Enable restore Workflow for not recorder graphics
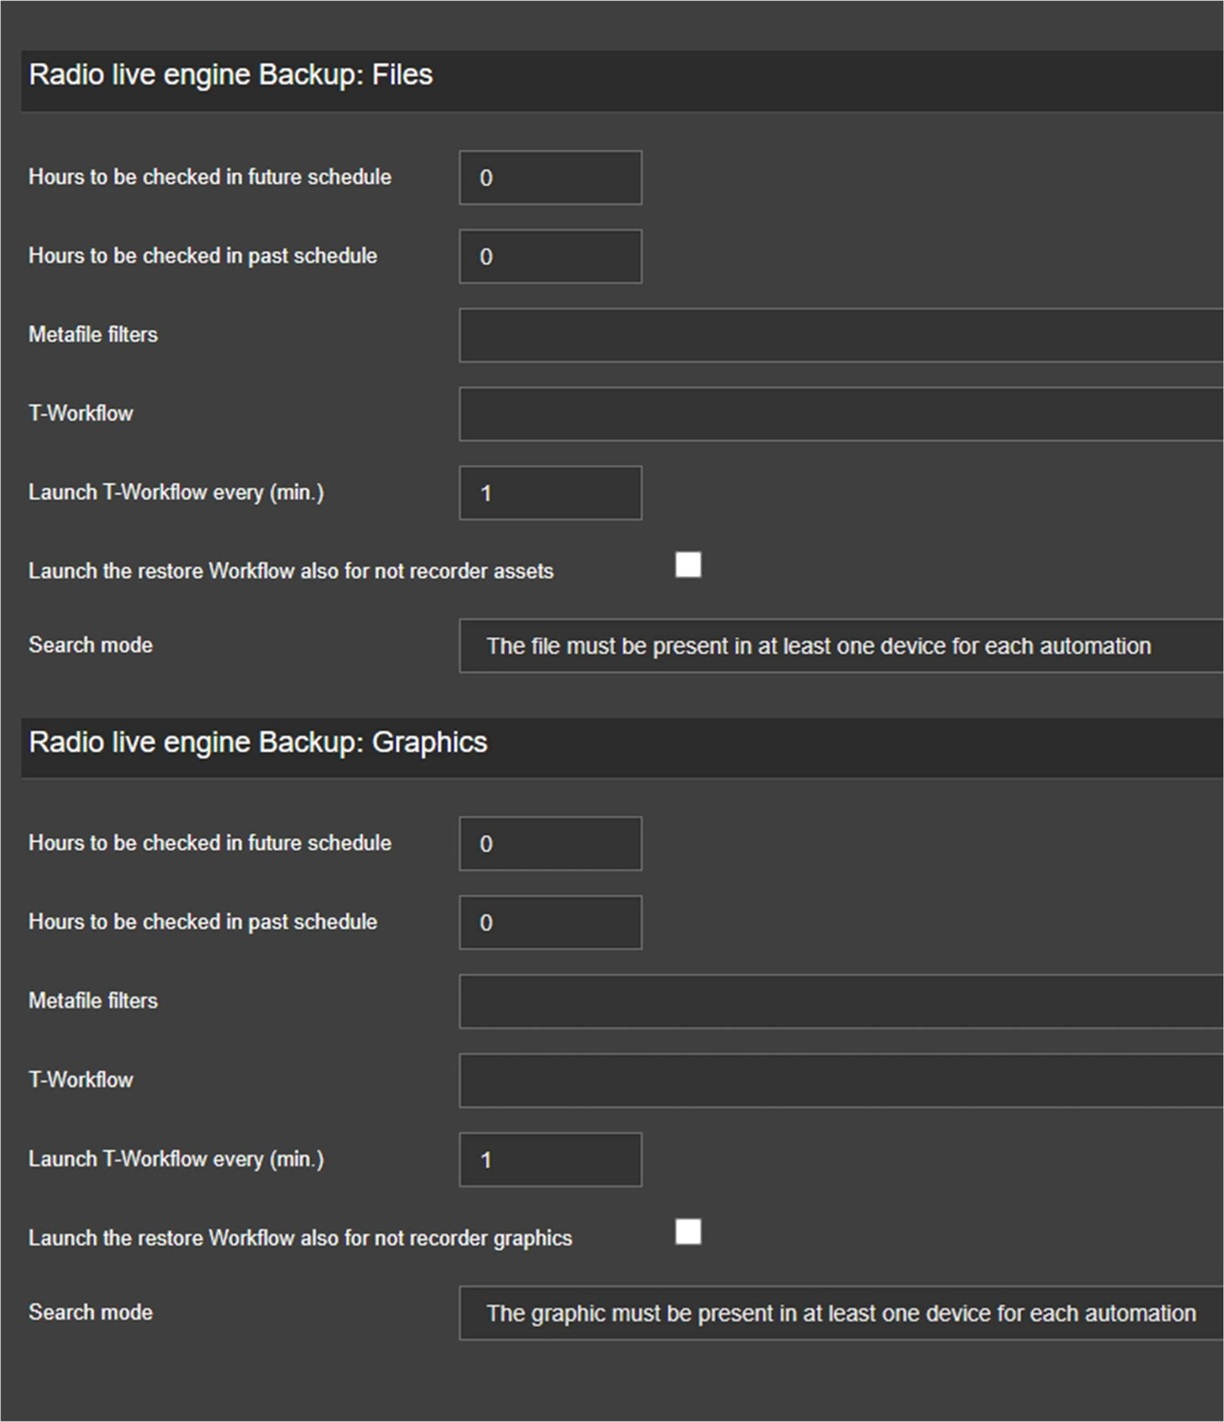Screen dimensions: 1224x1422 tap(688, 1232)
